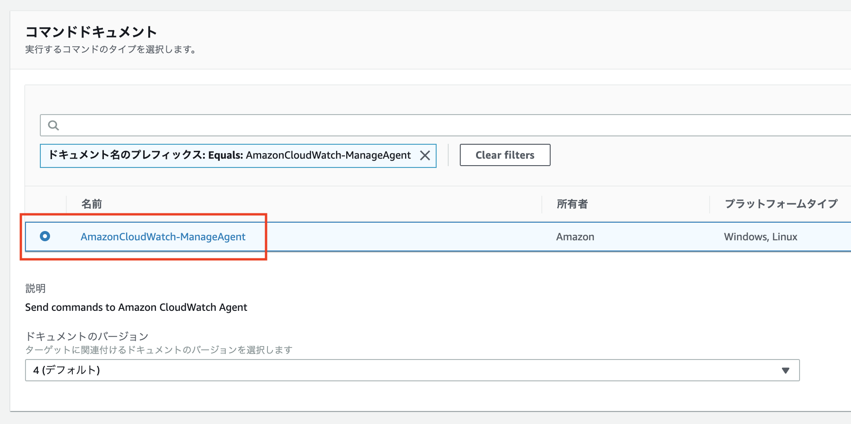Viewport: 851px width, 424px height.
Task: Click the コマンドドキュメント heading
Action: [91, 32]
